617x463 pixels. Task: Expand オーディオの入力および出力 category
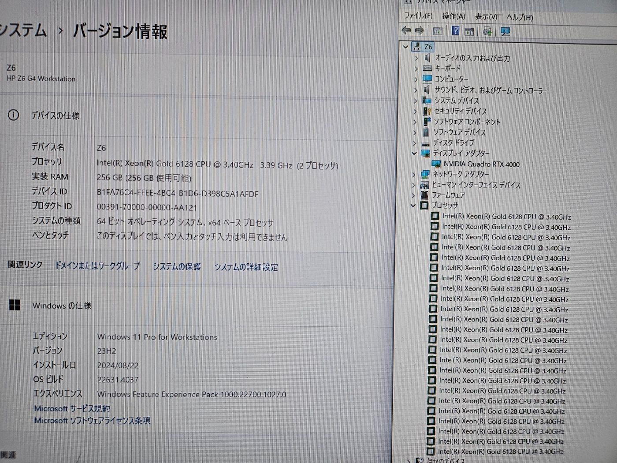(416, 57)
